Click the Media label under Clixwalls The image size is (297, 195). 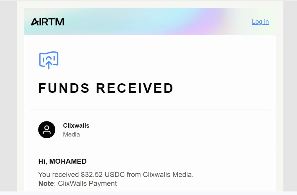click(x=71, y=134)
